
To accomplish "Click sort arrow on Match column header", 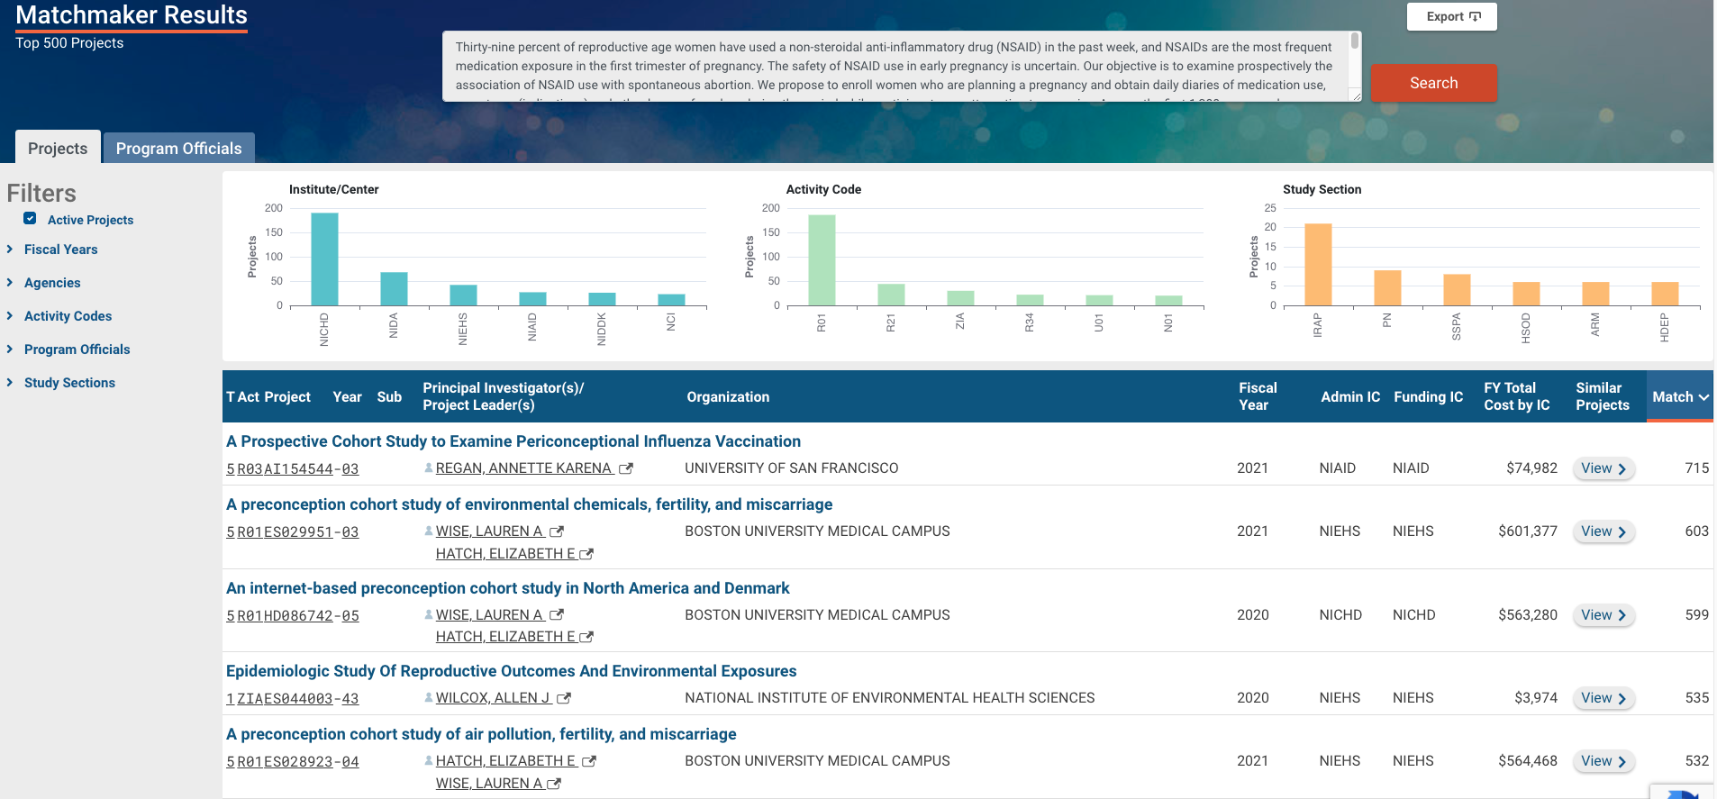I will pos(1703,397).
